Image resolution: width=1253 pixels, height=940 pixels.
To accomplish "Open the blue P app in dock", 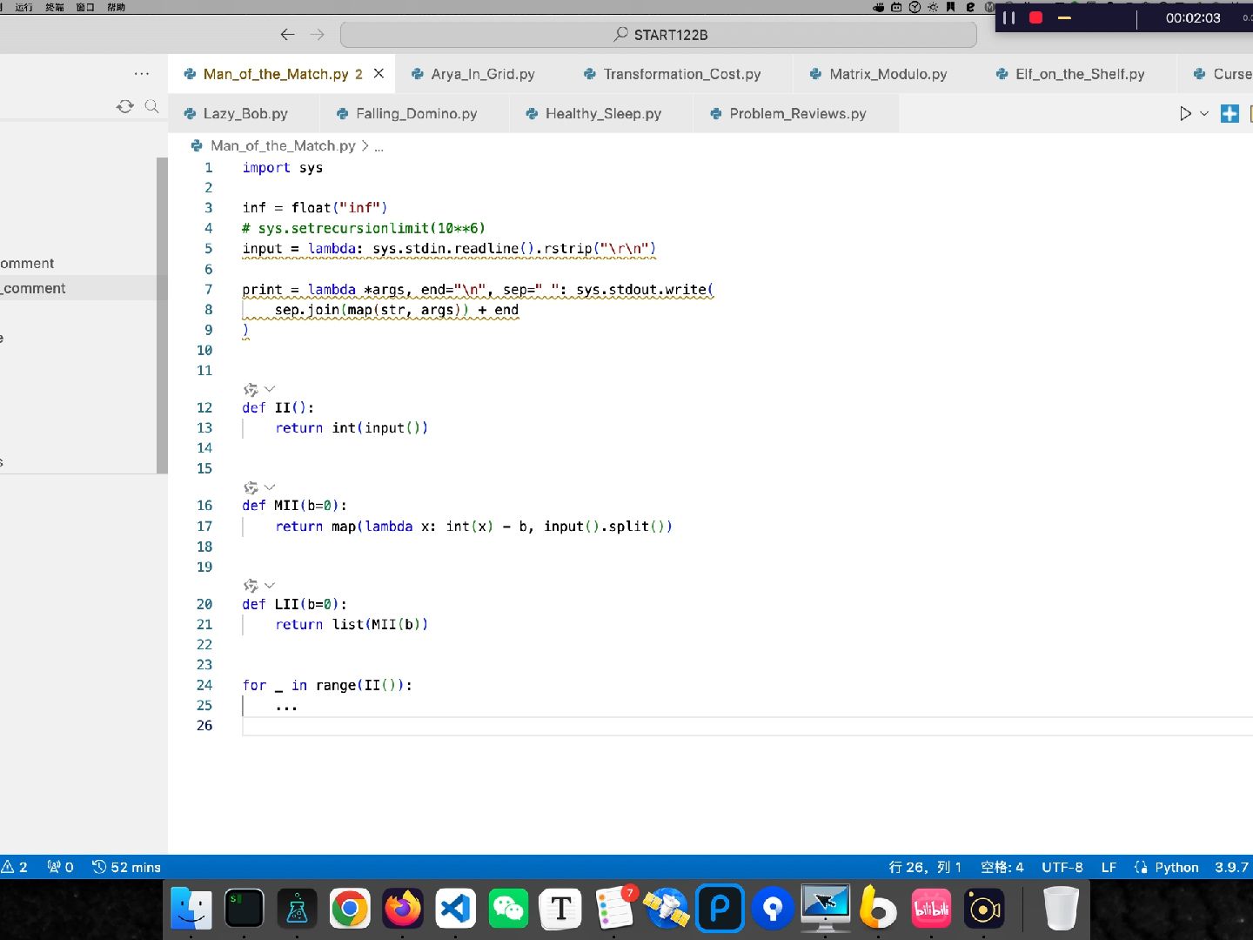I will pos(720,909).
